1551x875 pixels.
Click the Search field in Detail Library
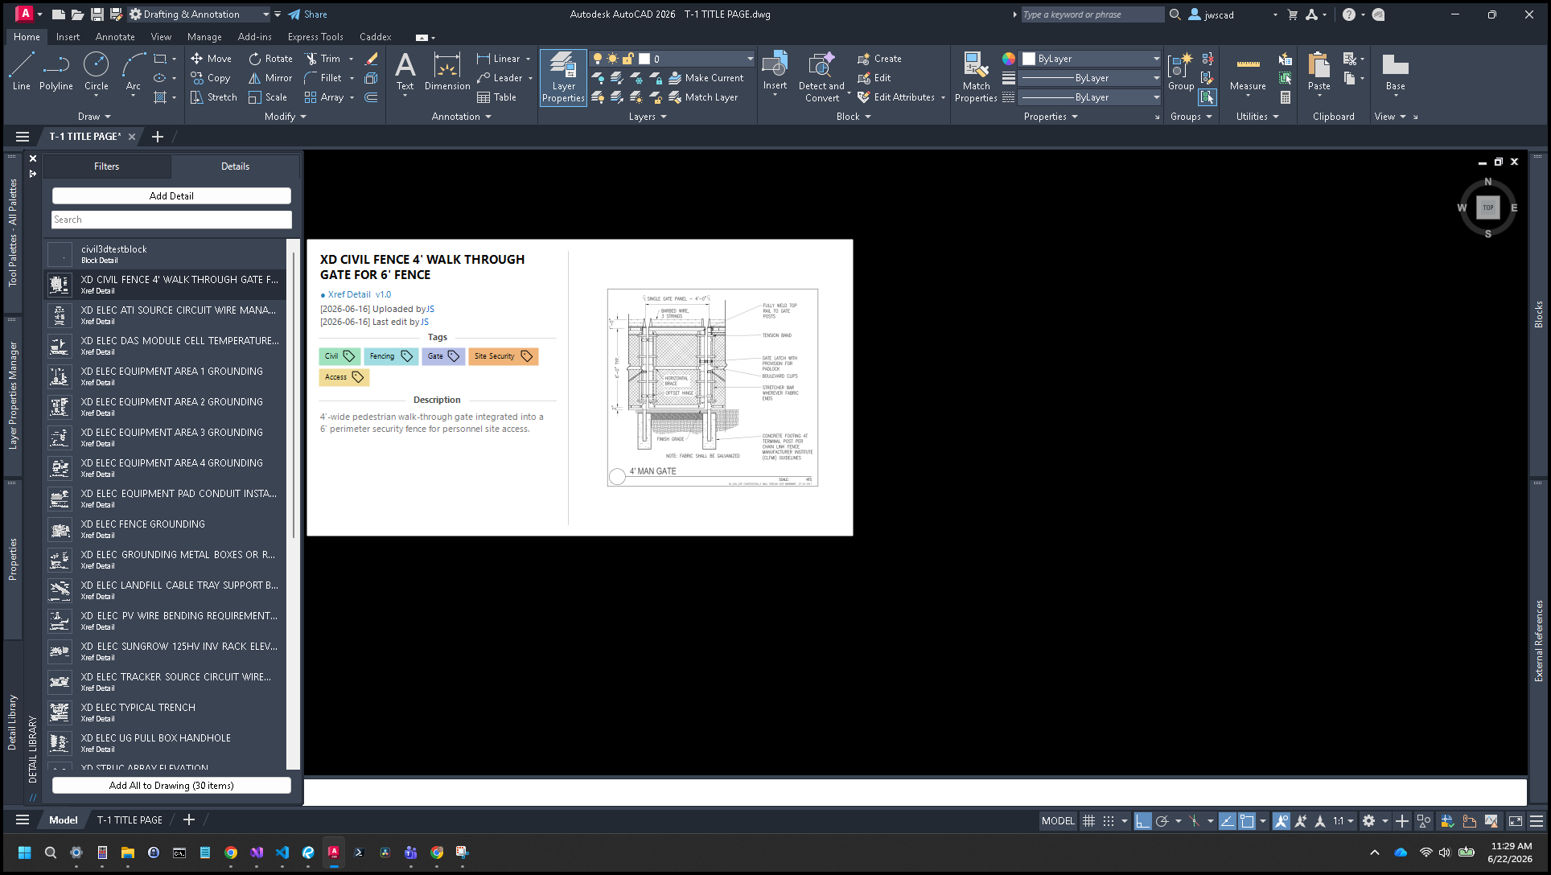tap(171, 220)
